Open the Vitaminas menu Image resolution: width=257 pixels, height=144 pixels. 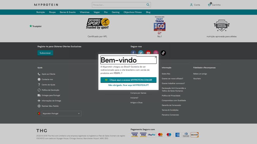pos(85,12)
